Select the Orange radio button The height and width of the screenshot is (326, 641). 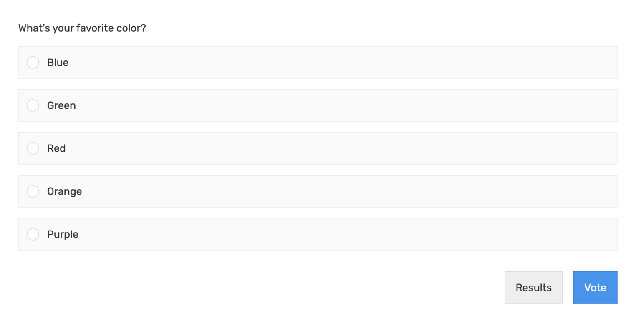click(x=33, y=191)
